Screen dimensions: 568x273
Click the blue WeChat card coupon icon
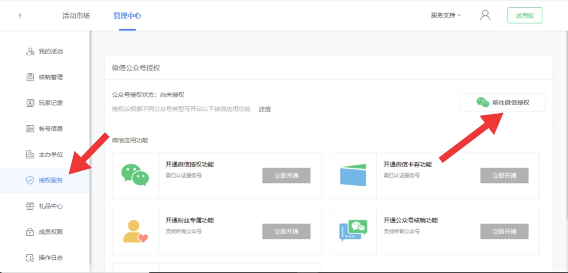pos(353,175)
